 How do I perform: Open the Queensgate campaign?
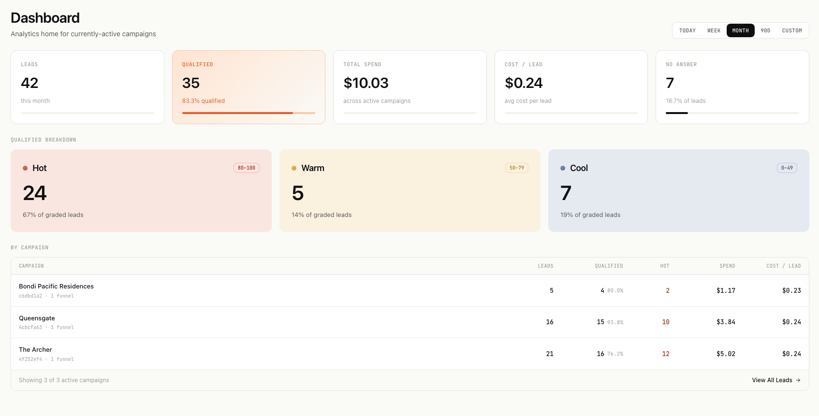tap(37, 318)
